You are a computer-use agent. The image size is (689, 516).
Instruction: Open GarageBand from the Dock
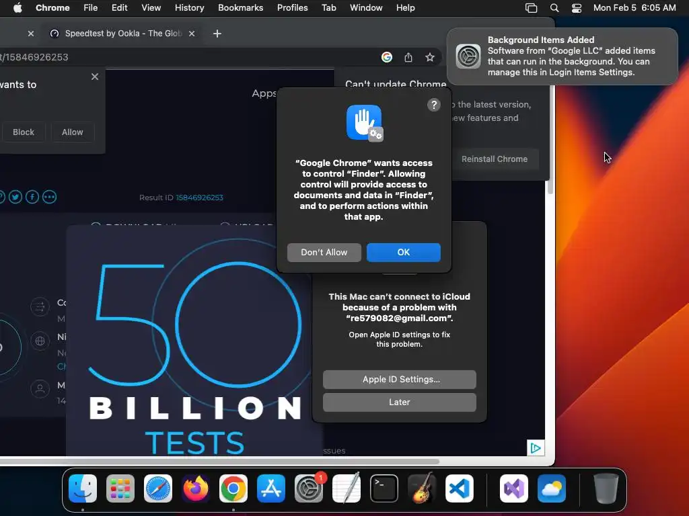pos(422,488)
